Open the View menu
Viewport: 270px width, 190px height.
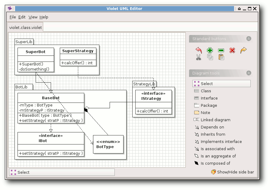tap(33, 17)
